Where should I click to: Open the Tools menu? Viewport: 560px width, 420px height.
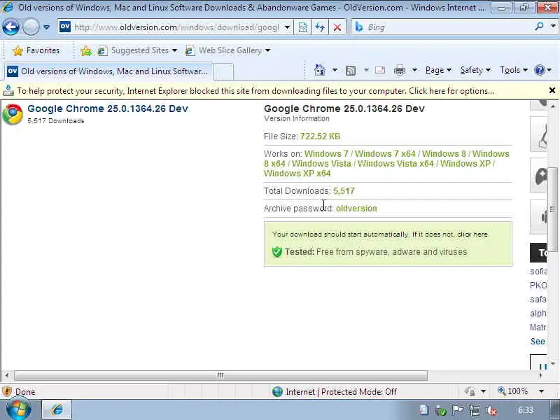coord(514,70)
